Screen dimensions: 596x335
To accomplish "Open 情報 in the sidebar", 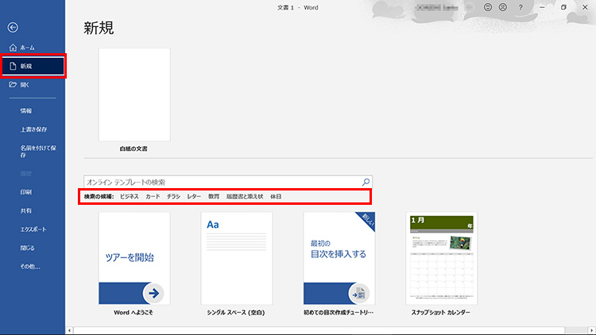I will [26, 111].
